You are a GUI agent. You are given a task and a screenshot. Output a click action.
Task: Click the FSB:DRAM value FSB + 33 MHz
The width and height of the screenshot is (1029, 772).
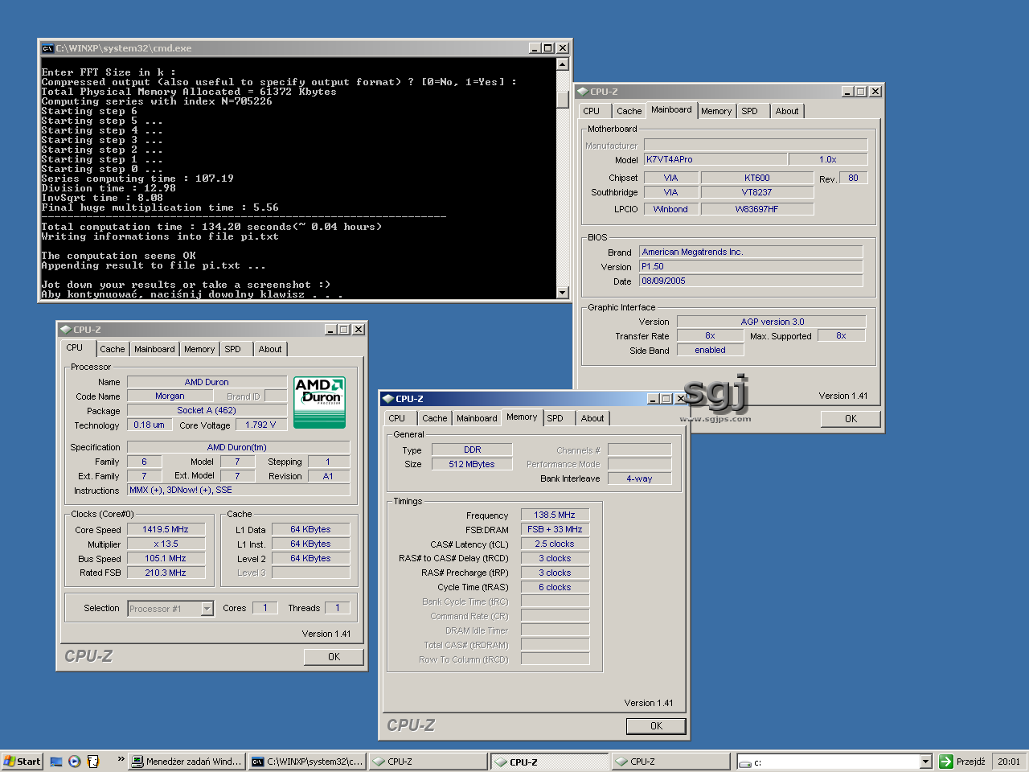pyautogui.click(x=555, y=529)
